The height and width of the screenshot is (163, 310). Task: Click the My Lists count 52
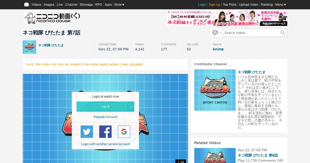click(189, 49)
